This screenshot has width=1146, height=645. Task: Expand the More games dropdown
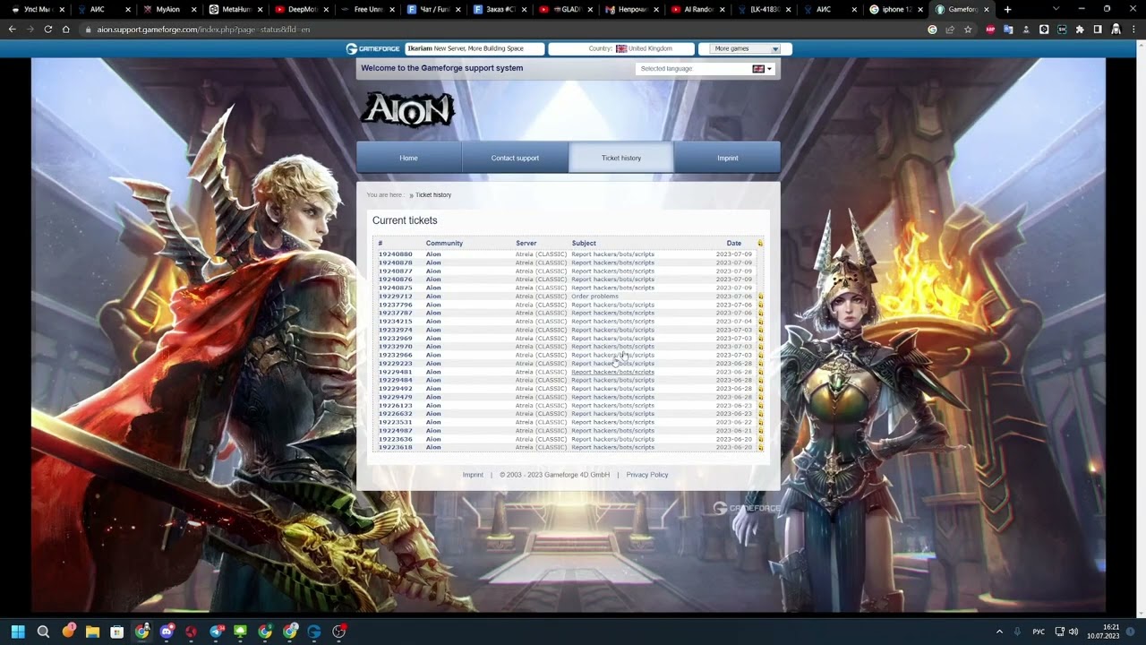(746, 48)
